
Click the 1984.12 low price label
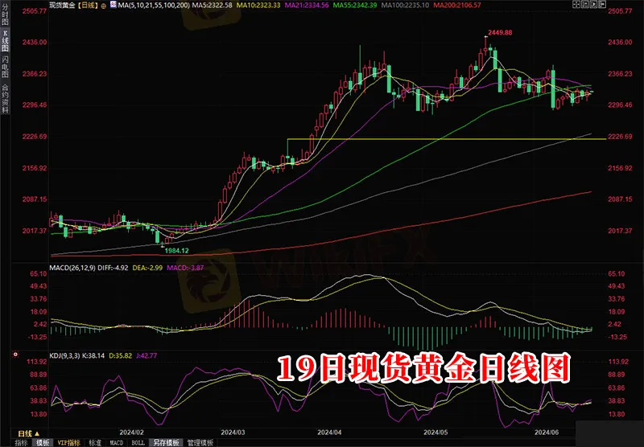point(176,251)
